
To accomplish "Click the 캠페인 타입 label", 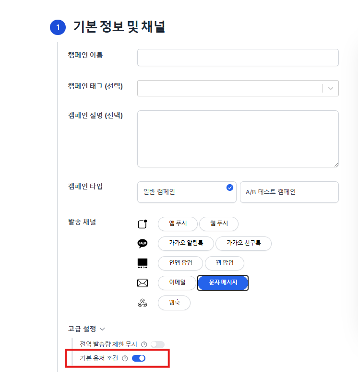I will (85, 186).
